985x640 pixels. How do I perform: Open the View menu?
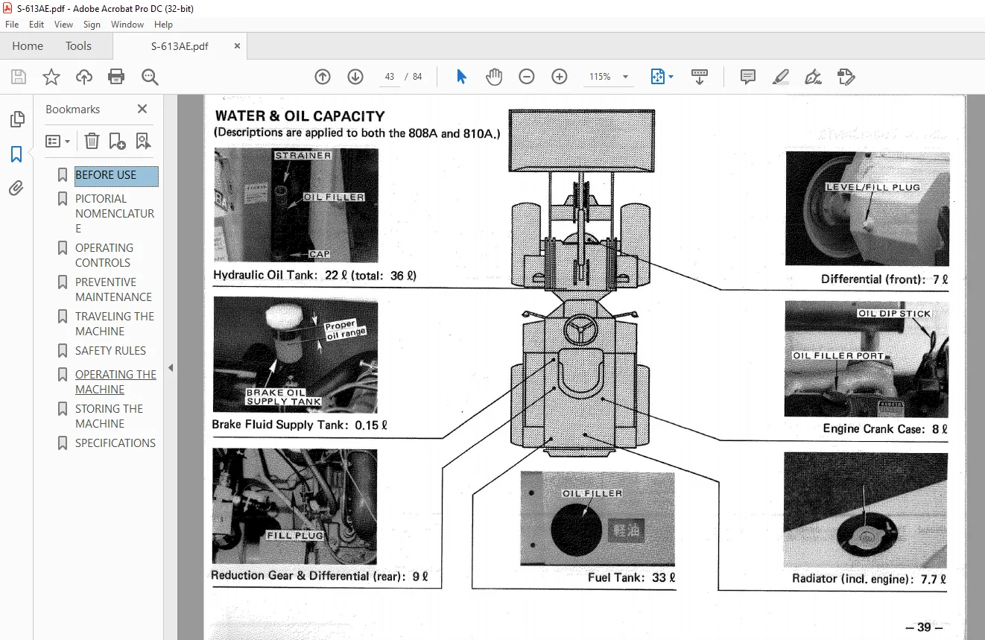point(64,25)
